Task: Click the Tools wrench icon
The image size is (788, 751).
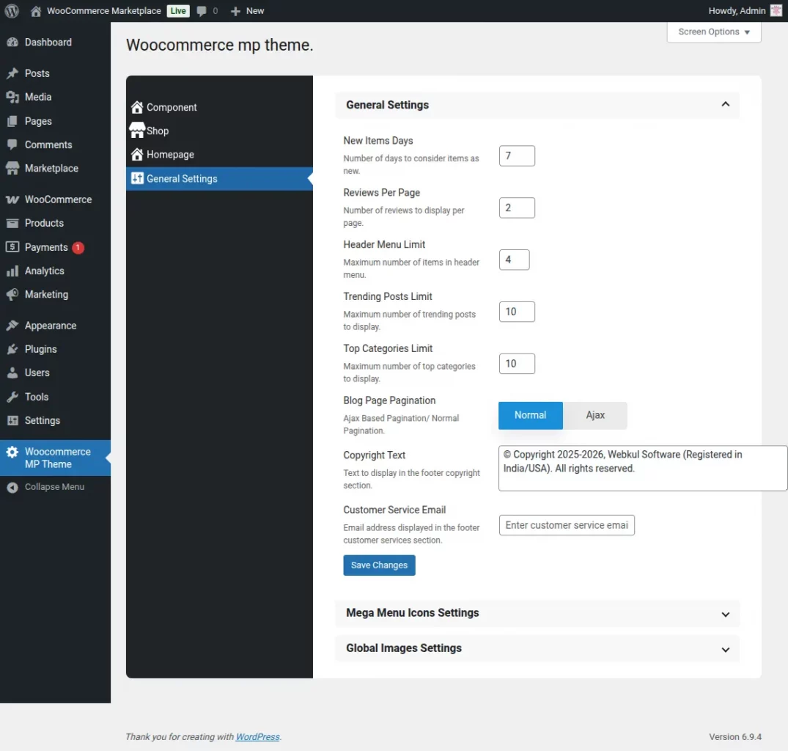Action: pyautogui.click(x=12, y=397)
